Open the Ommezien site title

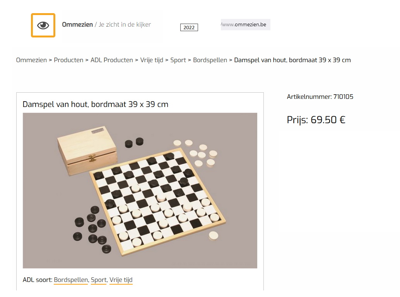coord(77,25)
